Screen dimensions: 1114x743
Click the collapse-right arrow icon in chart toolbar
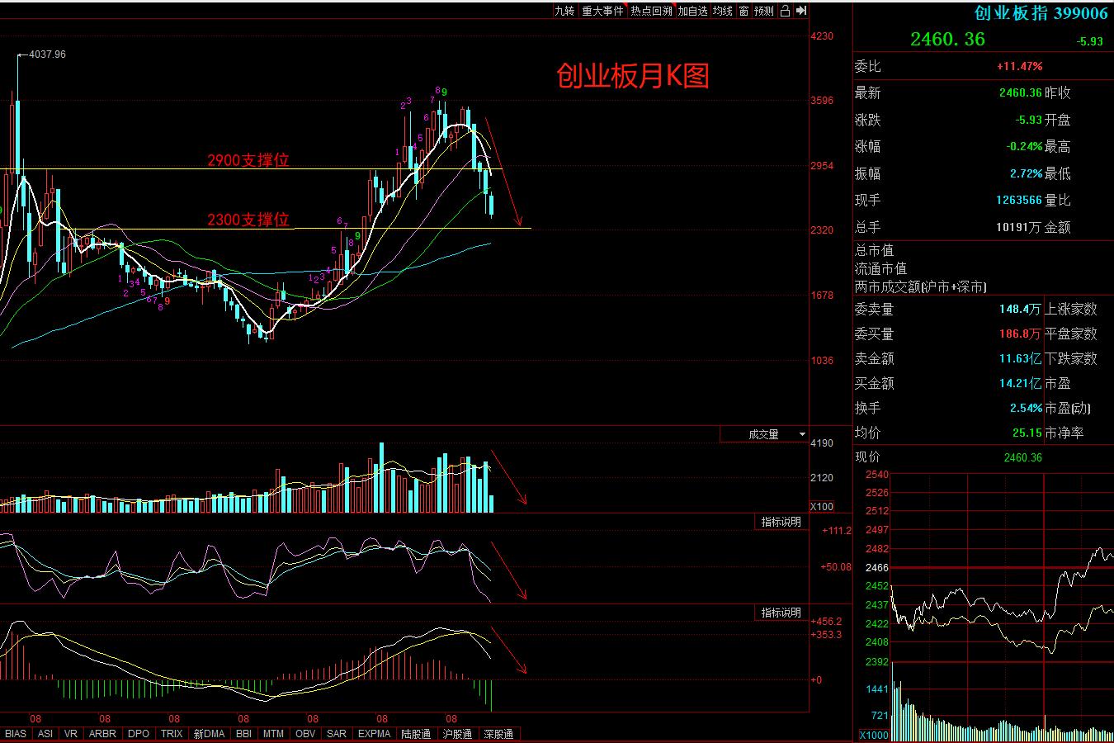tap(800, 11)
